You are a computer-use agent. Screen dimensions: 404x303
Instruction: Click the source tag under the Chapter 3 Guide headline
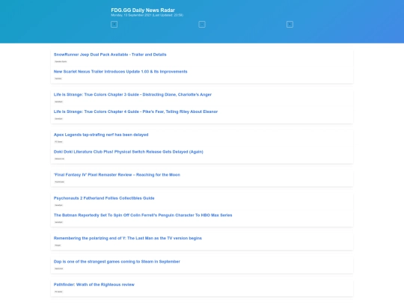[59, 102]
